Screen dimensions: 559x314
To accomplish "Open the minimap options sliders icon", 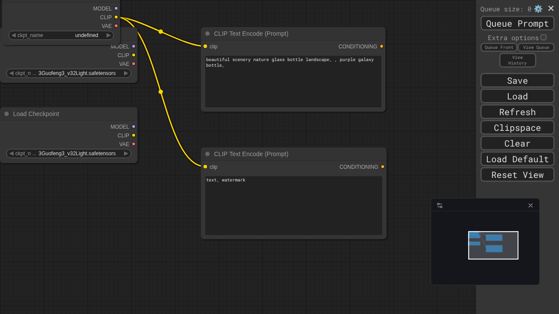I will [440, 205].
